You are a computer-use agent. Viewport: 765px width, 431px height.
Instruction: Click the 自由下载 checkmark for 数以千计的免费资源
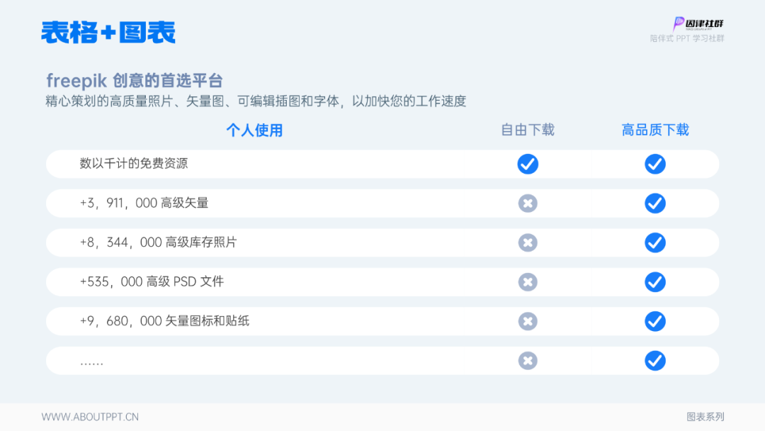coord(528,164)
